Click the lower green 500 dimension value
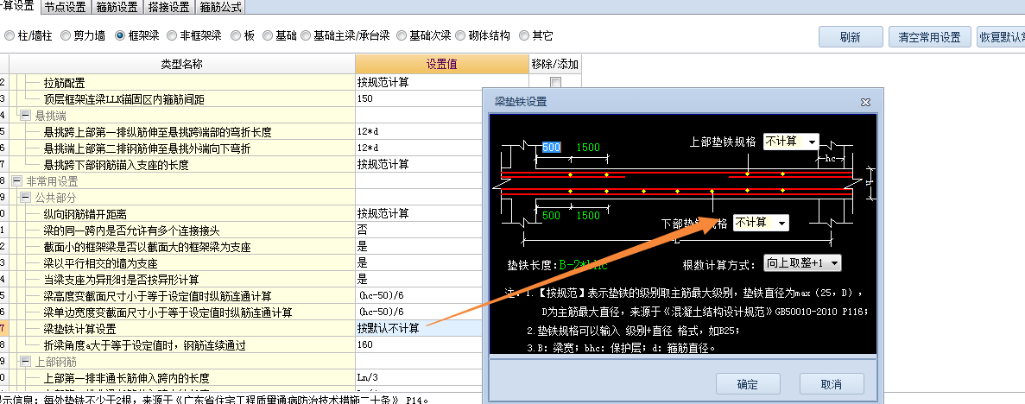Image resolution: width=1025 pixels, height=404 pixels. point(551,216)
